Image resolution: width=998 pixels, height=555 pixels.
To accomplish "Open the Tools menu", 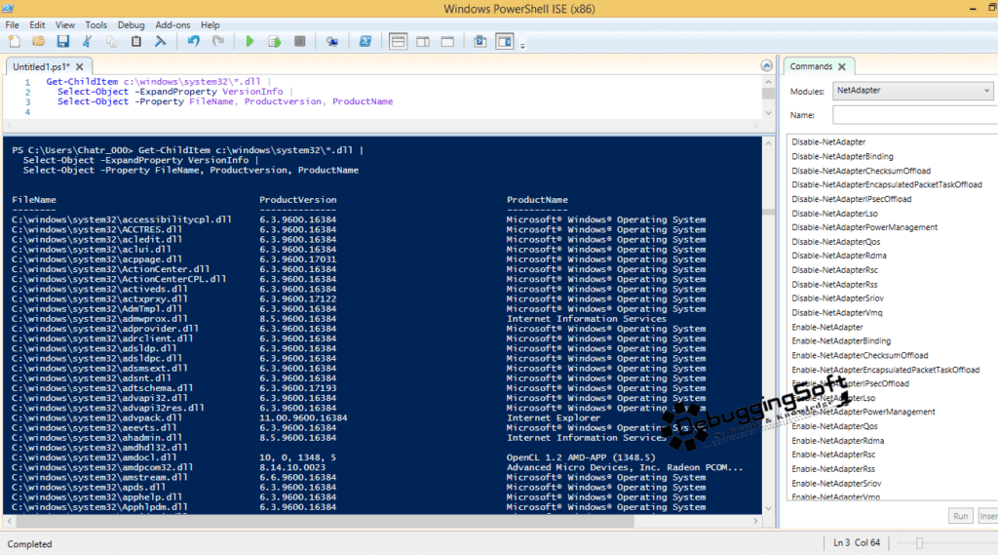I will pos(96,24).
